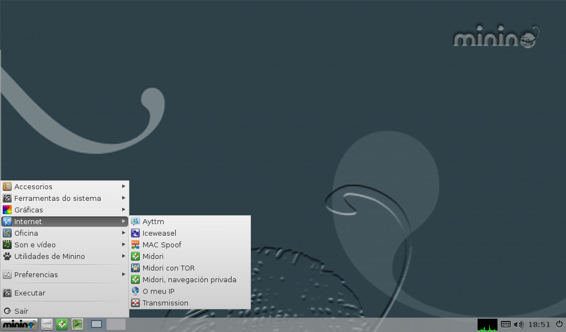
Task: Open the green pen application taskbar icon
Action: click(x=77, y=324)
